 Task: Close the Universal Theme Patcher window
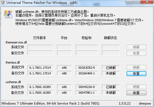click(x=147, y=2)
